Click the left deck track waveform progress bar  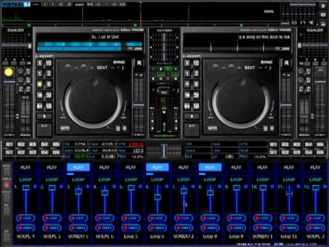pos(90,46)
